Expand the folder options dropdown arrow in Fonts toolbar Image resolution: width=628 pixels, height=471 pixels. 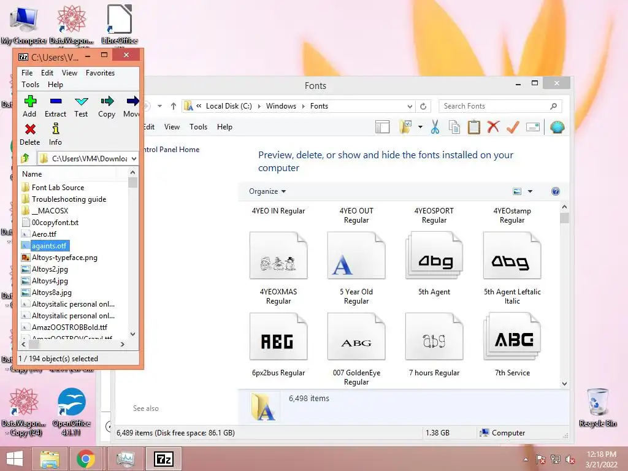click(x=420, y=128)
